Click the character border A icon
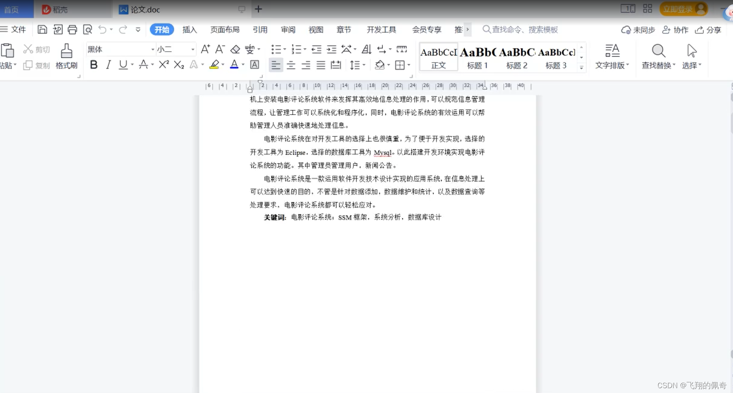The height and width of the screenshot is (393, 733). click(254, 65)
